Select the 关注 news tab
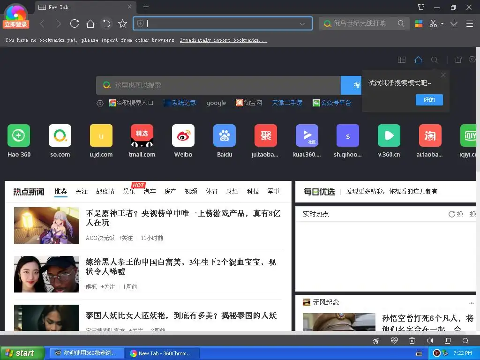 pos(82,191)
